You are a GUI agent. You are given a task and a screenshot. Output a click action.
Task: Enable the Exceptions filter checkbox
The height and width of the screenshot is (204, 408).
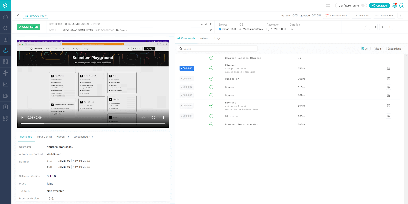385,49
